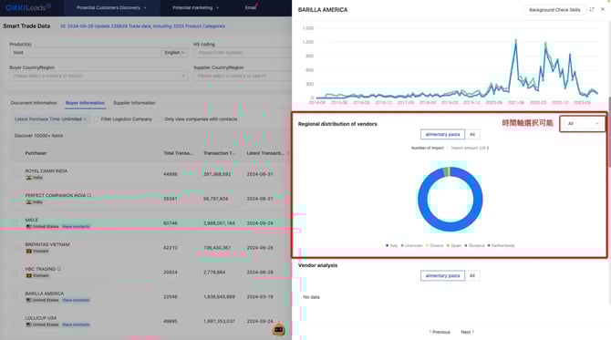
Task: Click India flag under ROYAL CANIN INDIA
Action: (29, 178)
